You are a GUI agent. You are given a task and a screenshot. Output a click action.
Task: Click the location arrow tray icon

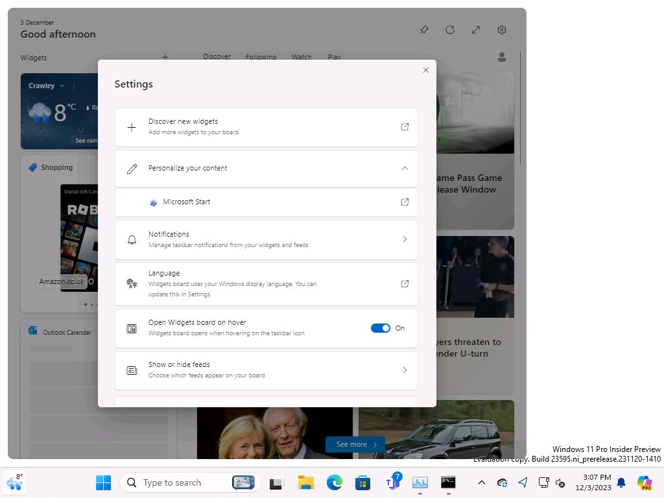point(523,482)
